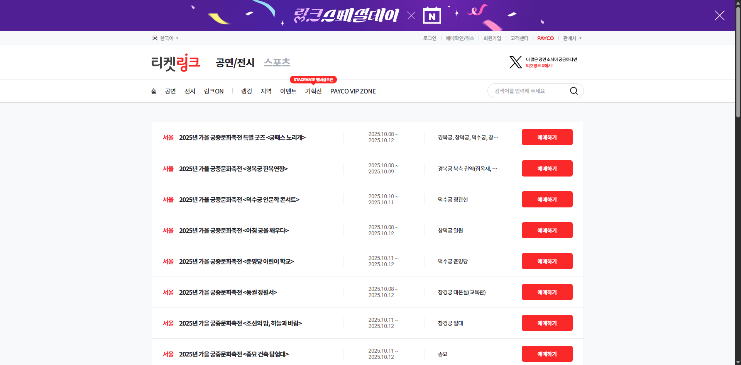Close the top promotional banner

[719, 15]
